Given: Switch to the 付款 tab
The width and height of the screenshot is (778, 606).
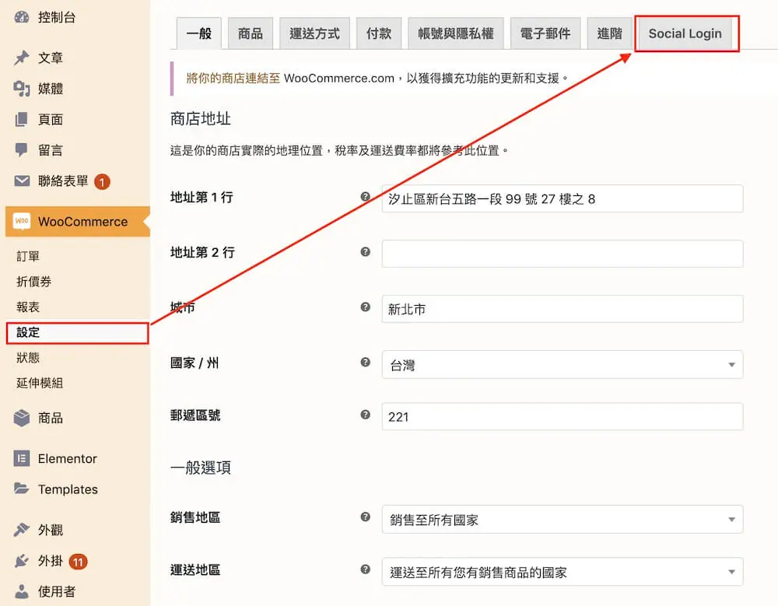Looking at the screenshot, I should click(379, 33).
